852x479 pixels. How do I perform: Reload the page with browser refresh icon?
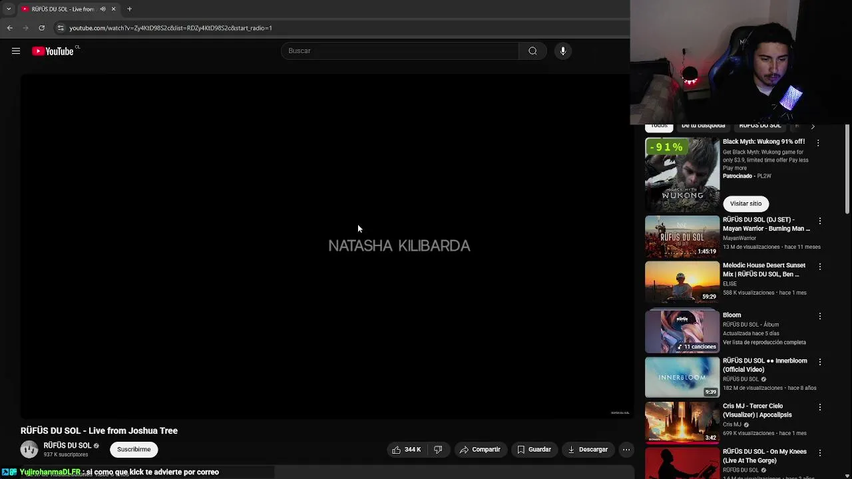click(x=41, y=28)
